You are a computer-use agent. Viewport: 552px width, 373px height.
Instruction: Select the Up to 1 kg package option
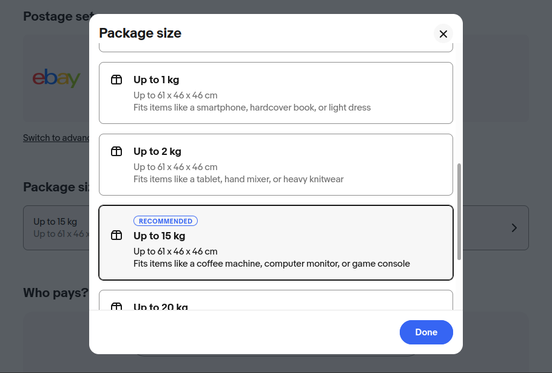[x=276, y=93]
